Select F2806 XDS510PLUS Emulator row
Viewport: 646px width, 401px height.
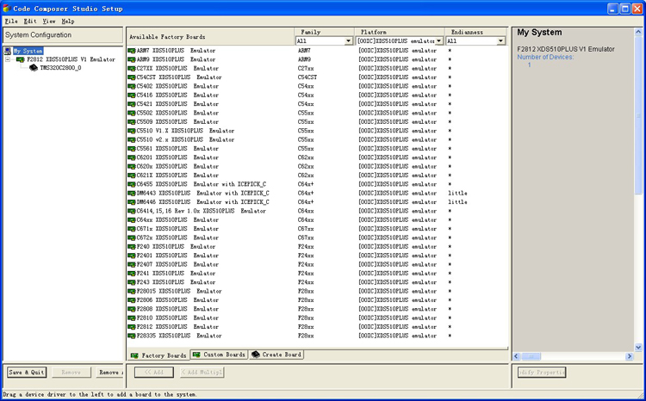click(x=317, y=300)
